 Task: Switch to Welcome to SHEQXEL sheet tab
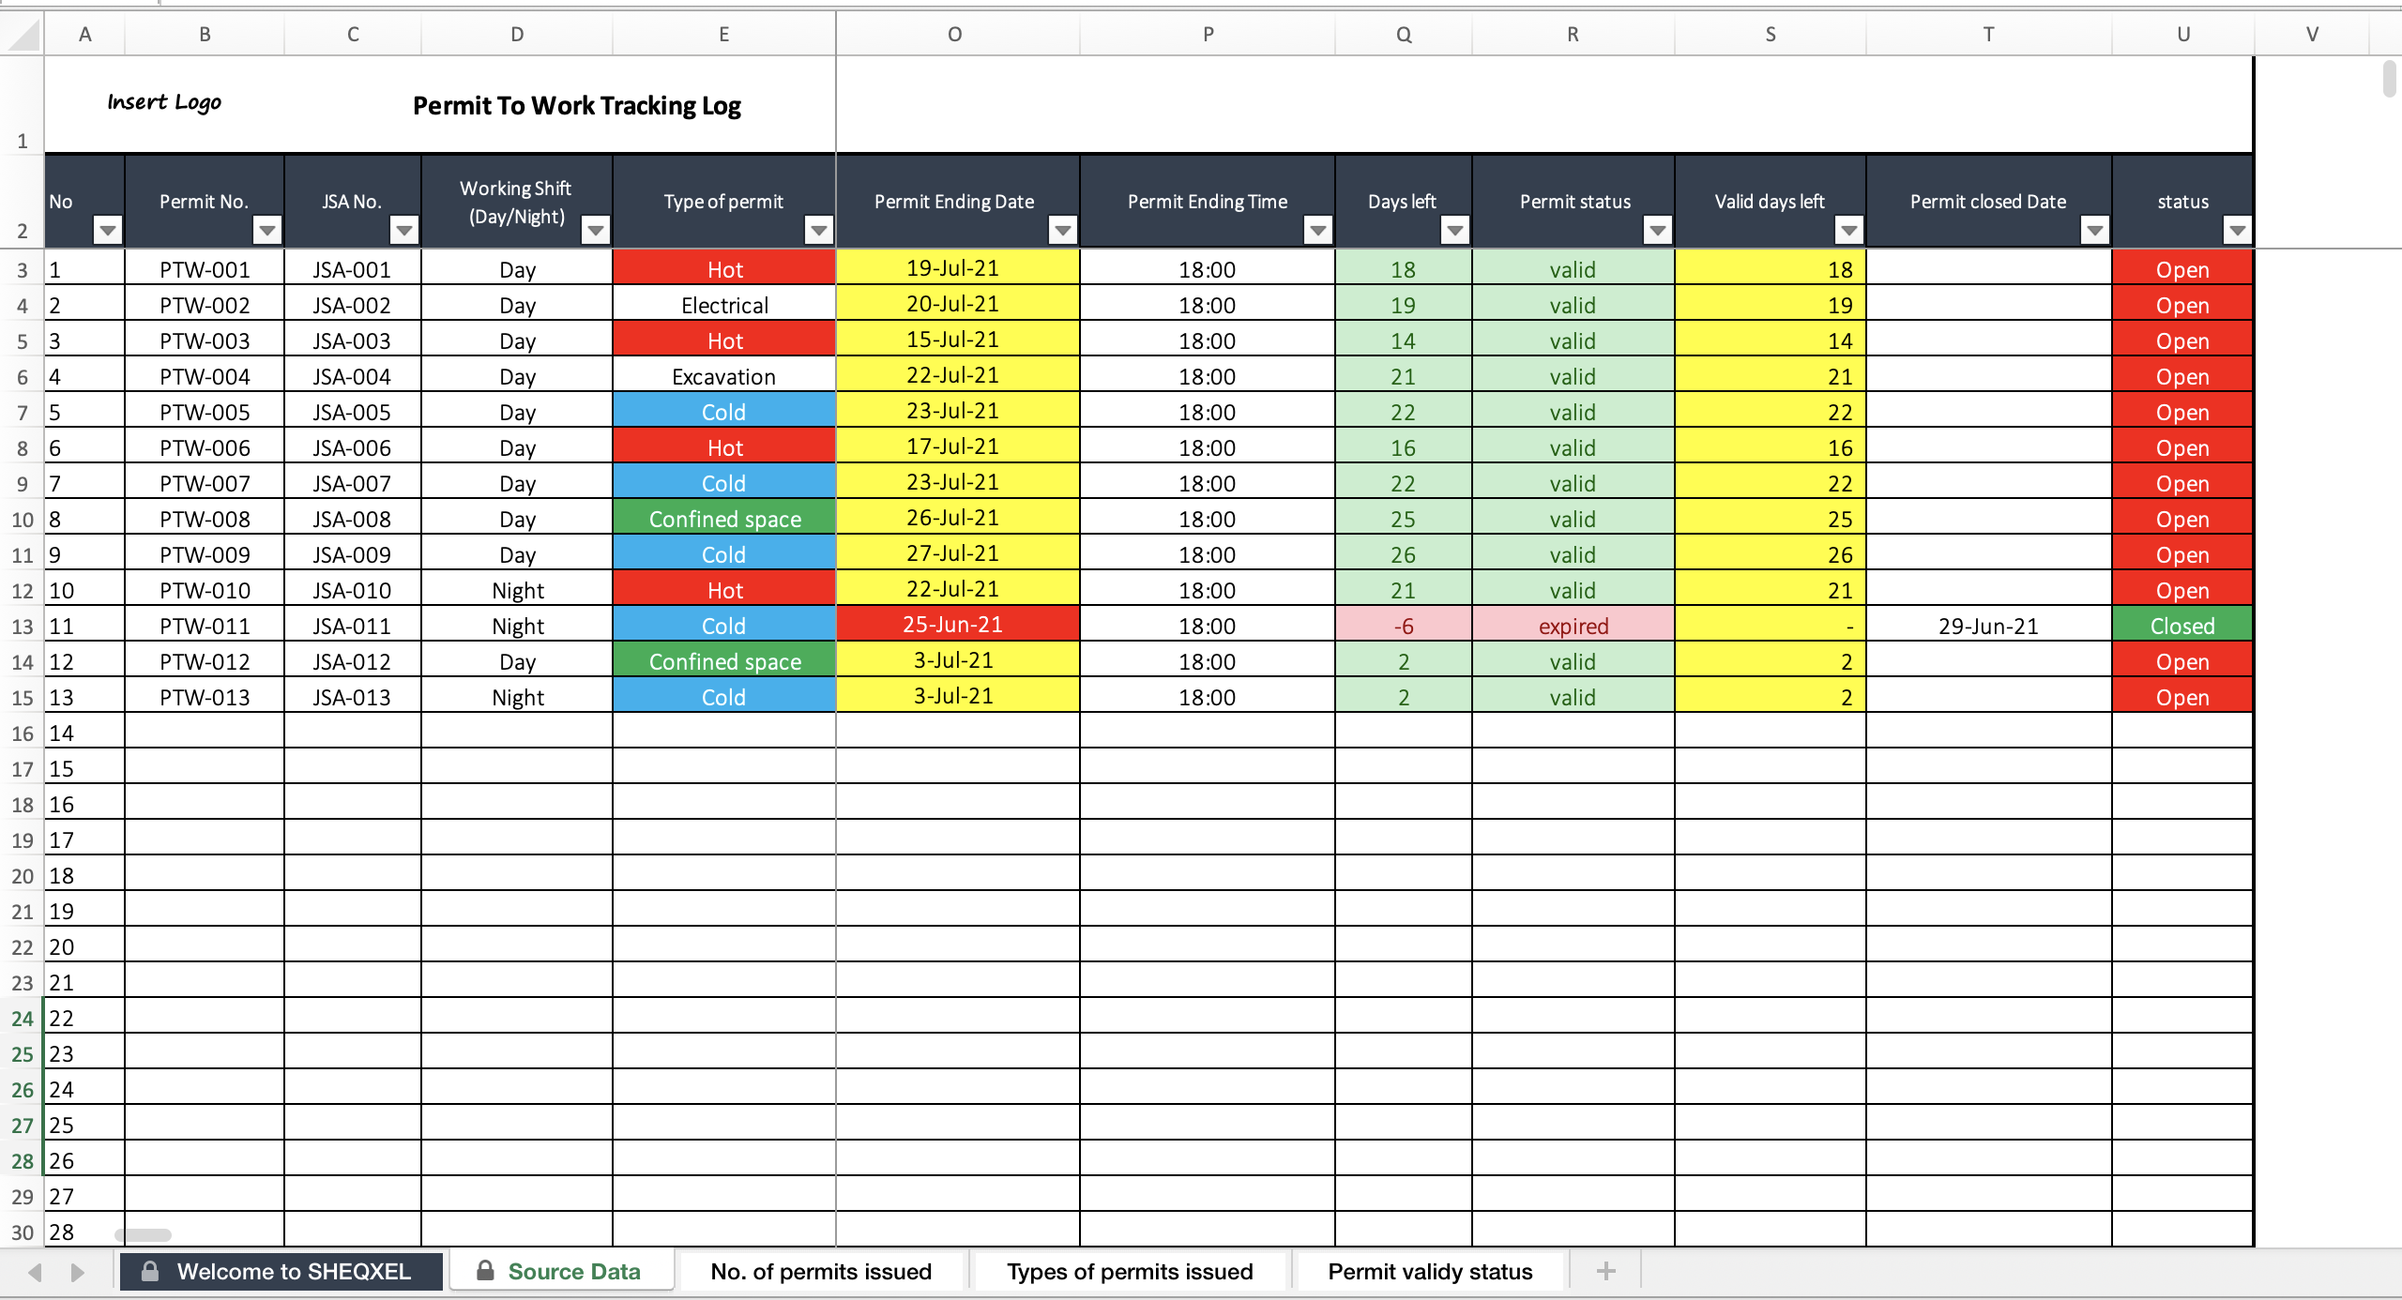281,1271
